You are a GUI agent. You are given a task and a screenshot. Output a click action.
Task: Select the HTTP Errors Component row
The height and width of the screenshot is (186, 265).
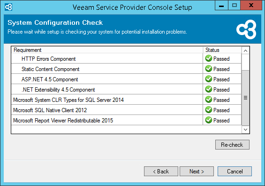(126, 58)
